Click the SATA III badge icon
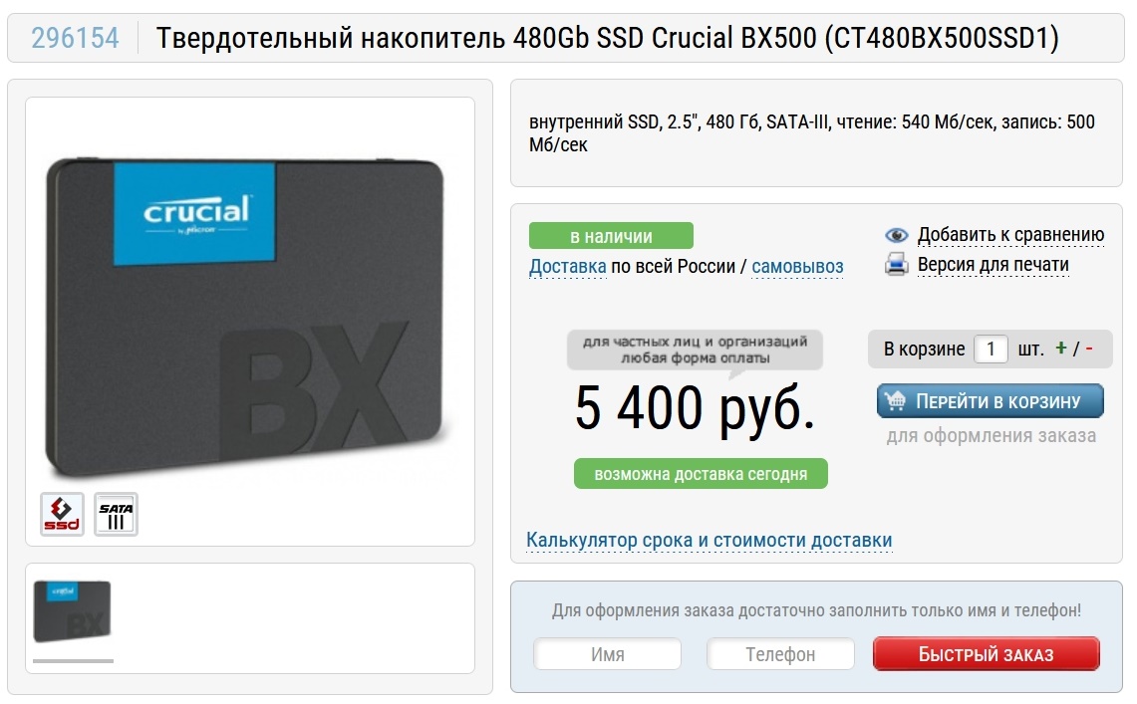1137x704 pixels. pos(116,514)
